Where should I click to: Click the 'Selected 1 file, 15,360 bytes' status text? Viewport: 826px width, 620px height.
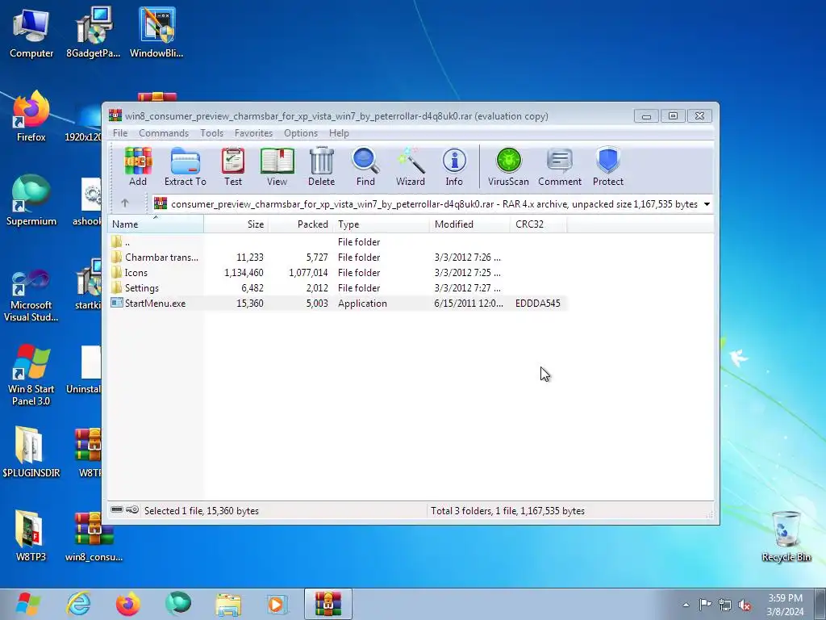click(x=201, y=511)
